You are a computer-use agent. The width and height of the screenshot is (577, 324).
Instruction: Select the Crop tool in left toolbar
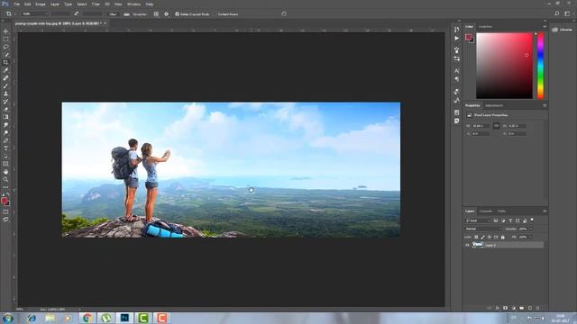pyautogui.click(x=5, y=62)
